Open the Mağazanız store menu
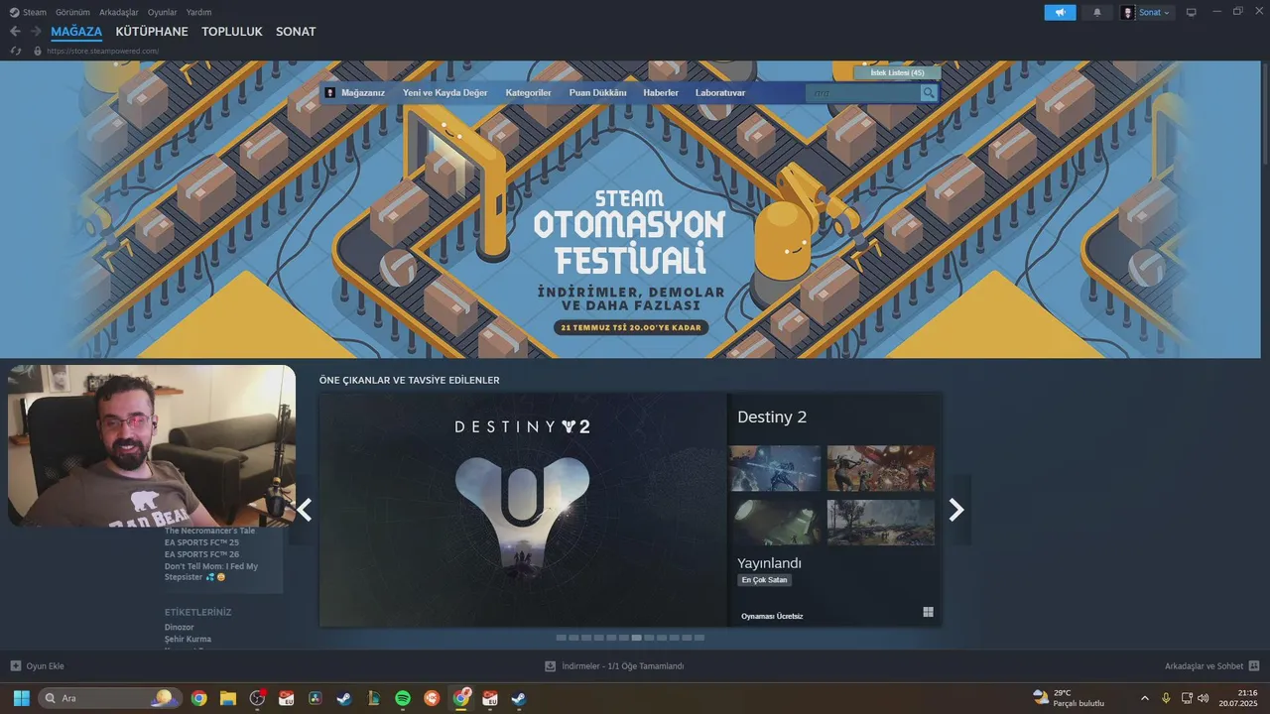 [x=363, y=93]
